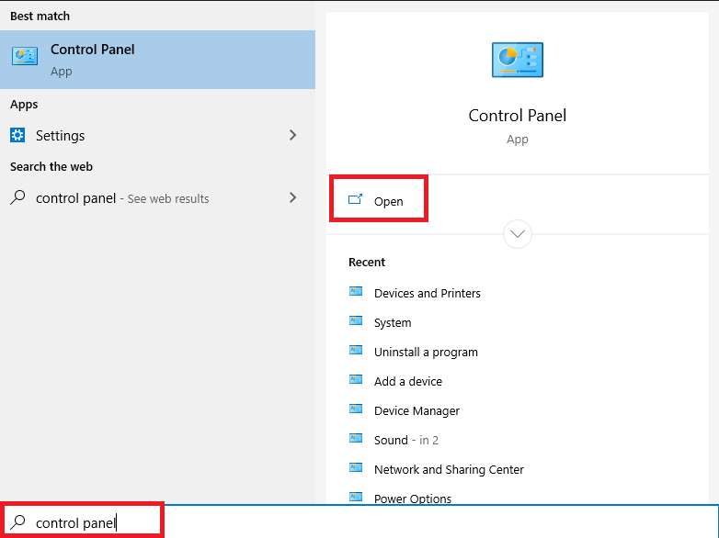Click the Control Panel icon in Best match
719x538 pixels.
pos(25,56)
